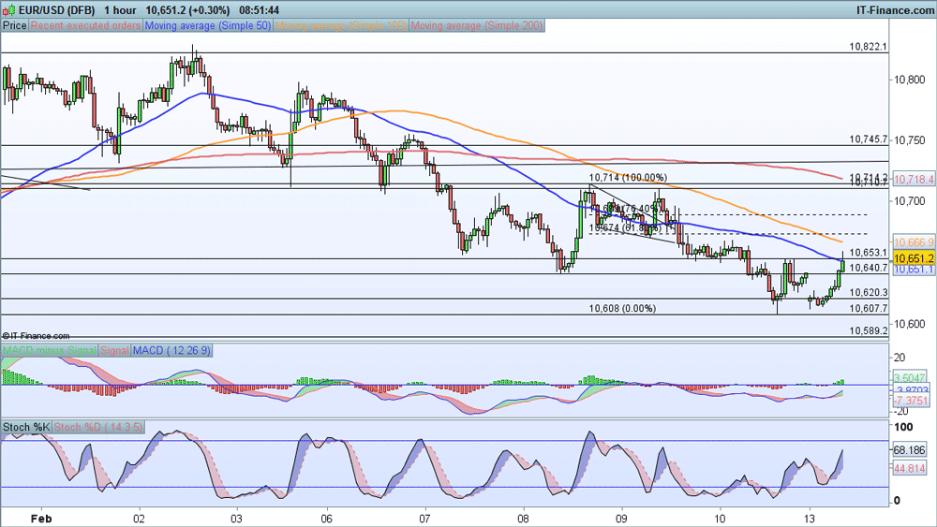This screenshot has width=937, height=527.
Task: Click the green 3.5047 MACD histogram value
Action: pos(910,378)
